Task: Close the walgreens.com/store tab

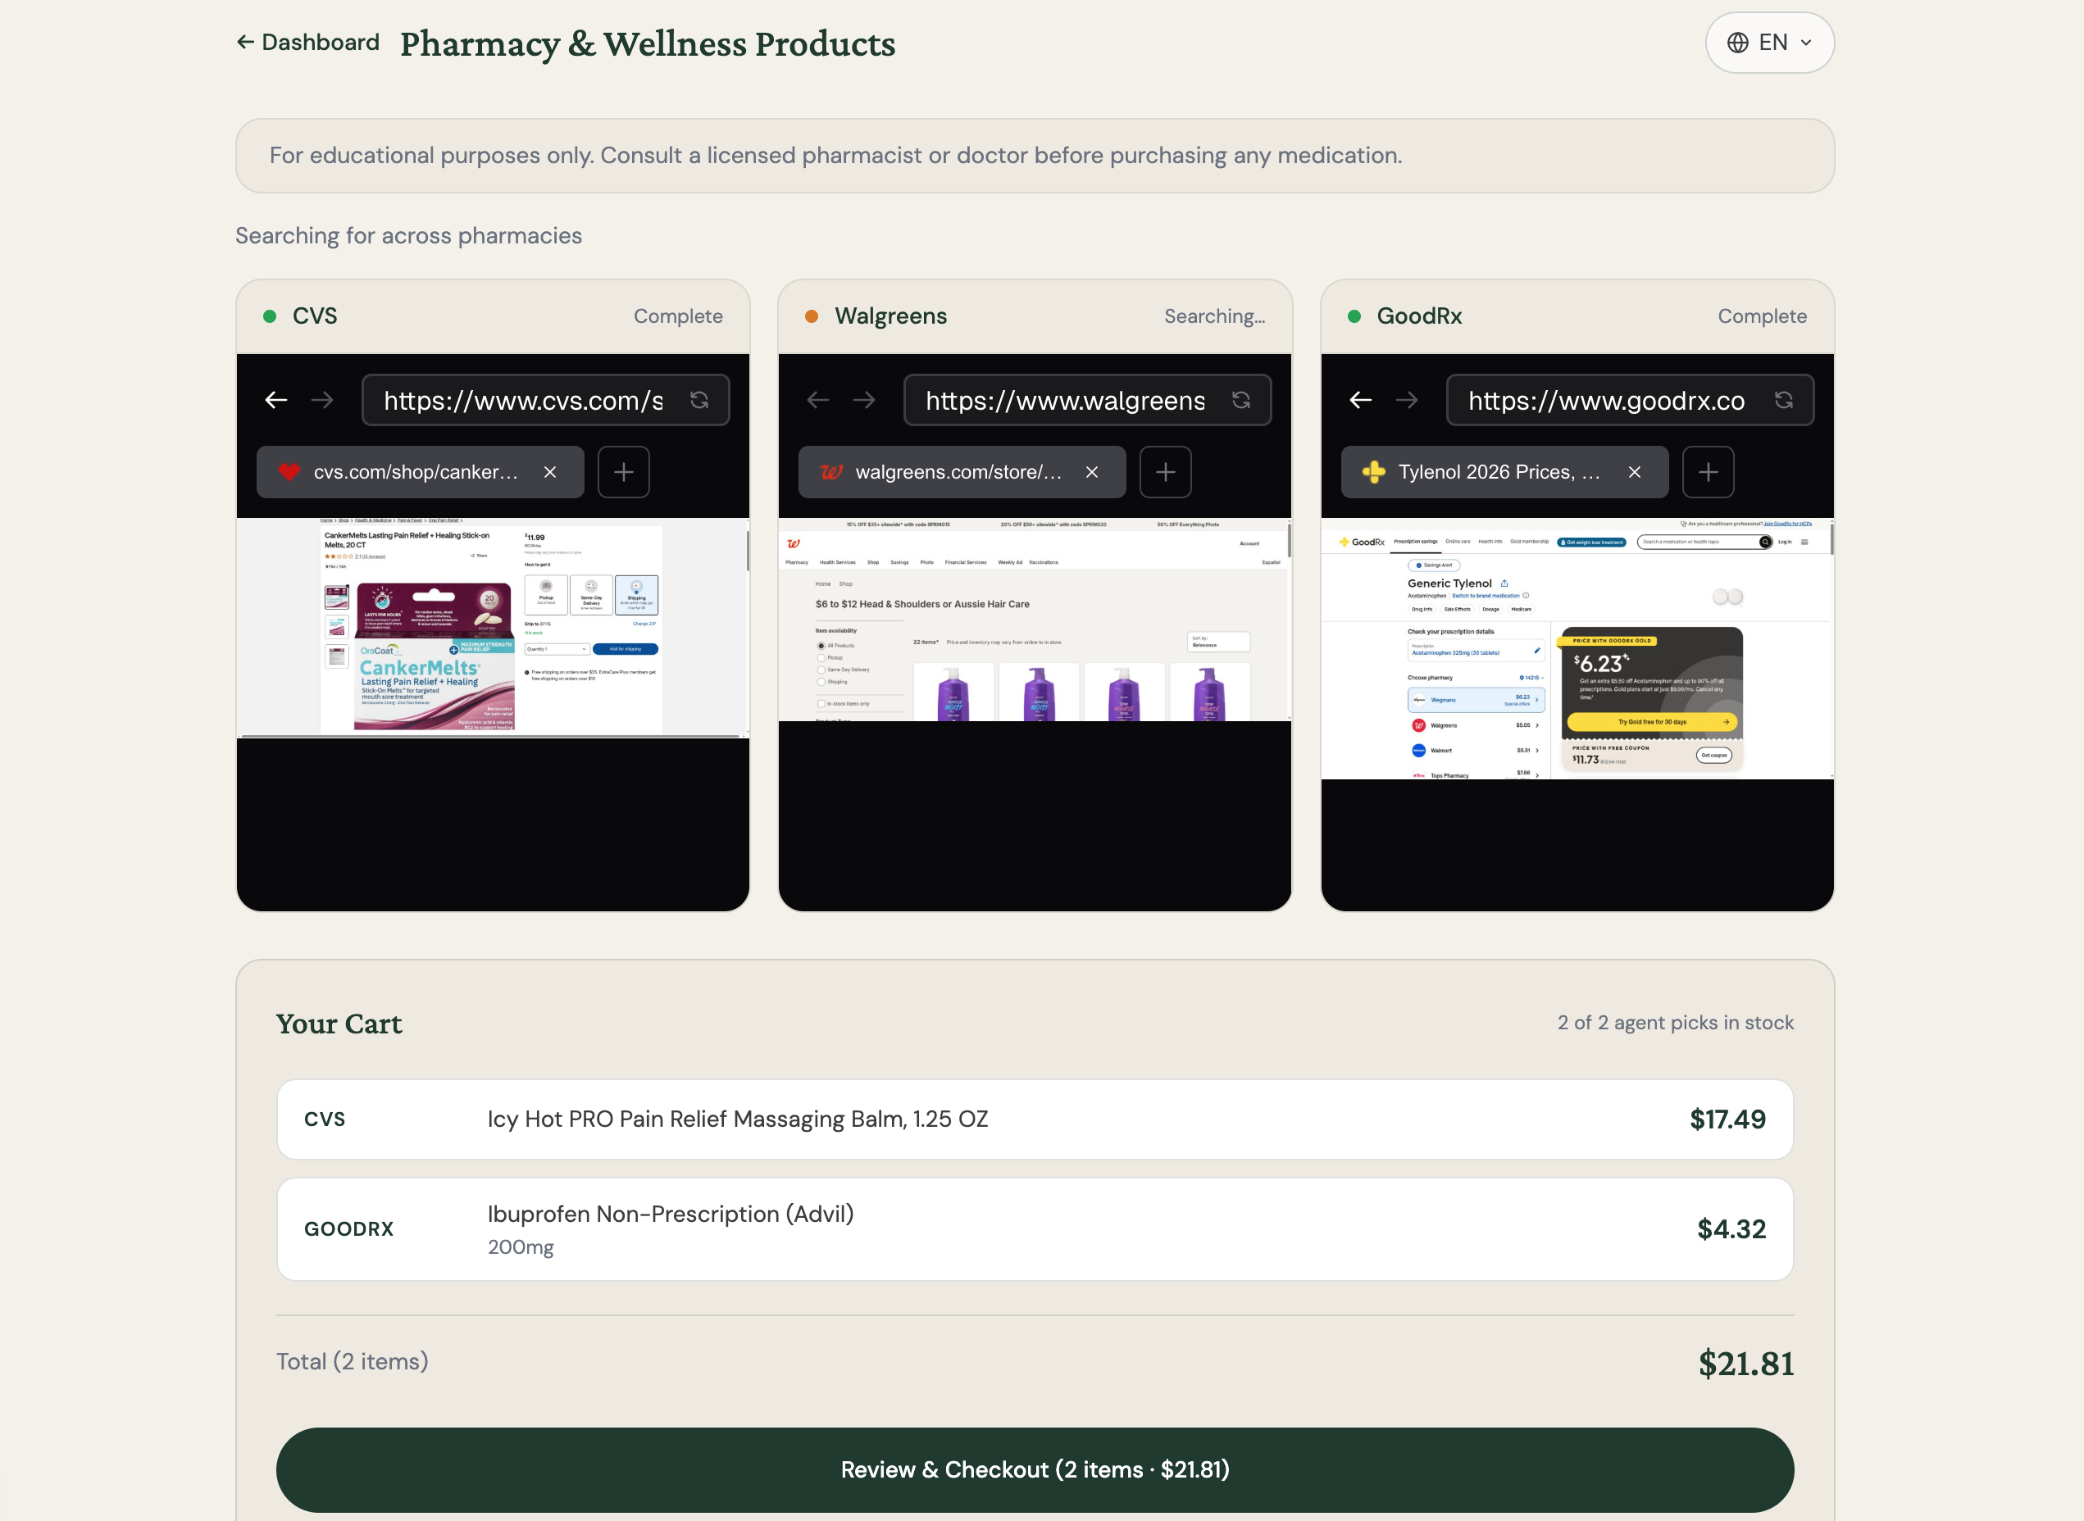Action: (1091, 472)
